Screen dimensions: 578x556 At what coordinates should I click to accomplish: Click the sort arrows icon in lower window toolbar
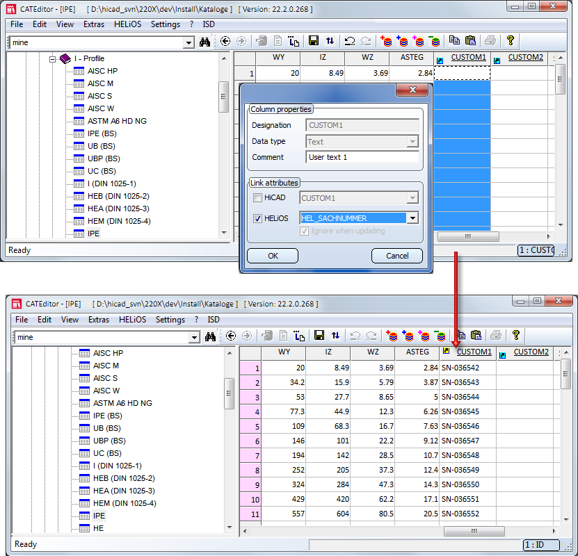(x=336, y=336)
